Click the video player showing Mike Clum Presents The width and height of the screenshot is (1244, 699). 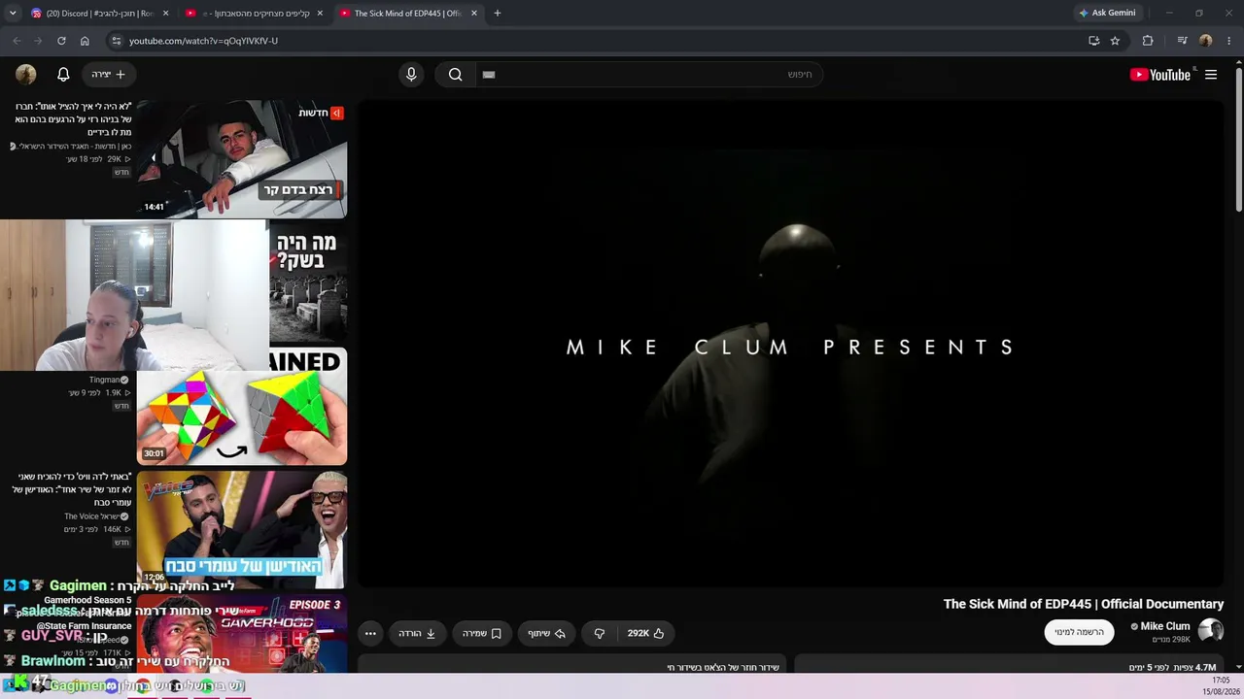coord(791,344)
